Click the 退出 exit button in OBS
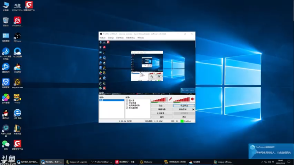 [184, 117]
